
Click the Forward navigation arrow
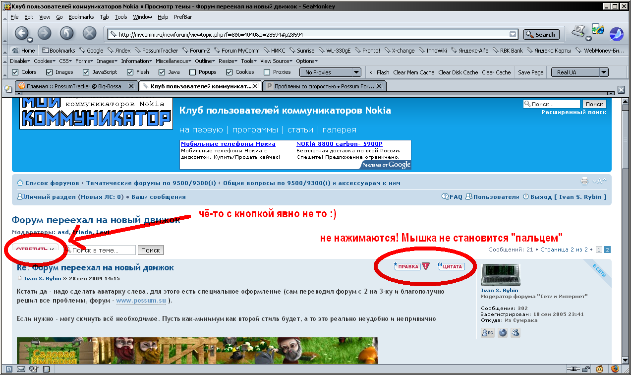click(44, 34)
